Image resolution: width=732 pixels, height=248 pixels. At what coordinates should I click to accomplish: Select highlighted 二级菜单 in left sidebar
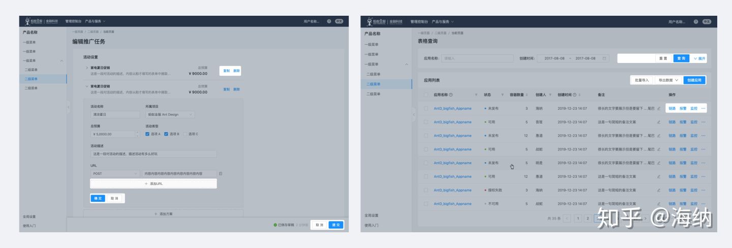click(x=43, y=79)
